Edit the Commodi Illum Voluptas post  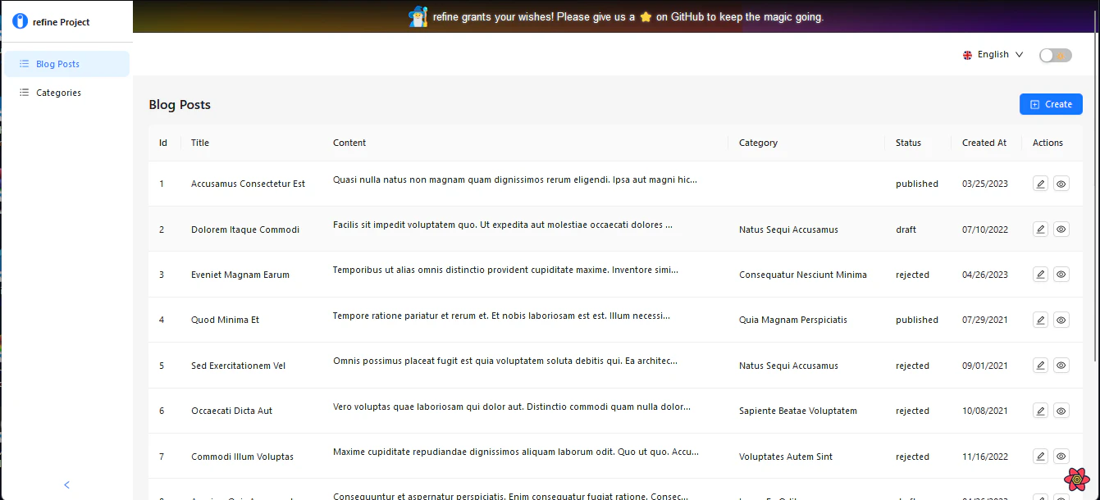tap(1040, 457)
